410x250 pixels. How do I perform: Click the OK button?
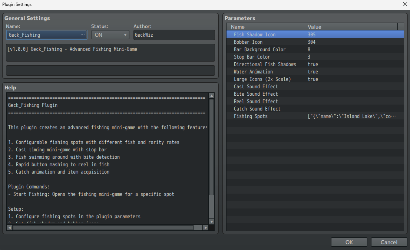pyautogui.click(x=349, y=242)
